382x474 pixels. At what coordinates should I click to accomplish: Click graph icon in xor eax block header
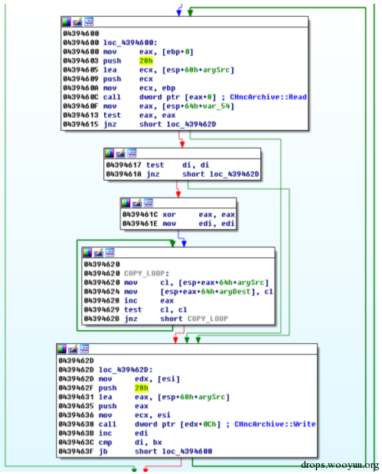(148, 203)
